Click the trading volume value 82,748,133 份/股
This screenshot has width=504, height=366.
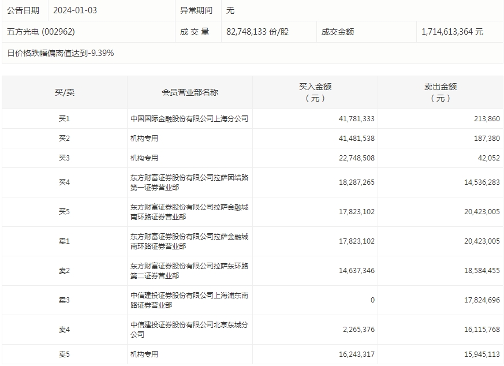pos(257,32)
